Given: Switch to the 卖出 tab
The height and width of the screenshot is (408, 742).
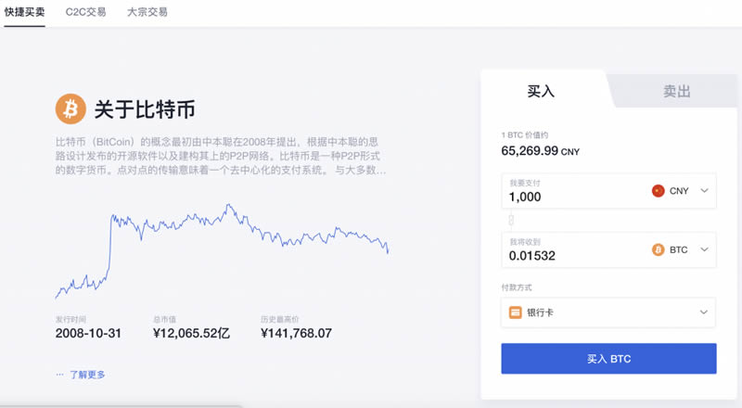Looking at the screenshot, I should tap(676, 91).
